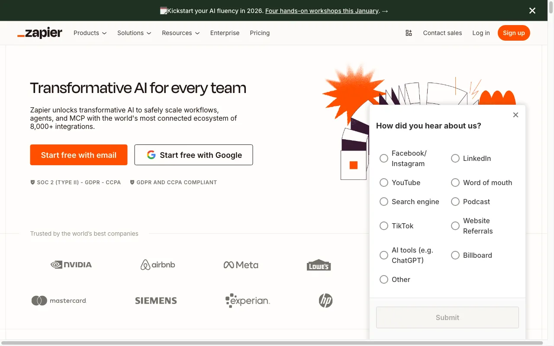Click the Airbnb logo
554x346 pixels.
coord(158,265)
